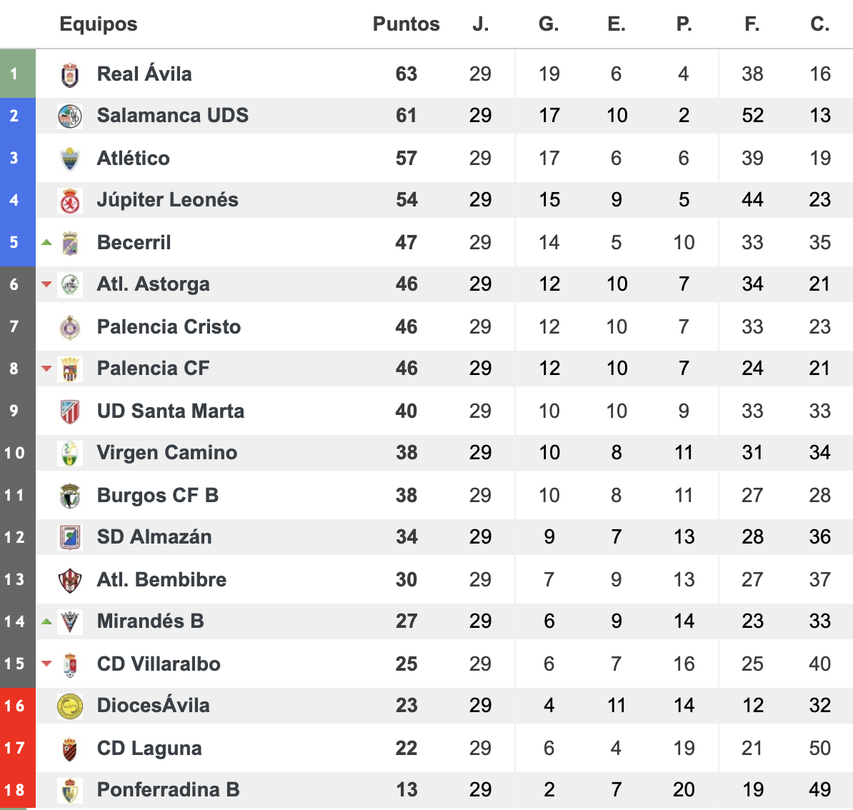Click the Mirandés B crest
Image resolution: width=853 pixels, height=810 pixels.
(x=70, y=621)
